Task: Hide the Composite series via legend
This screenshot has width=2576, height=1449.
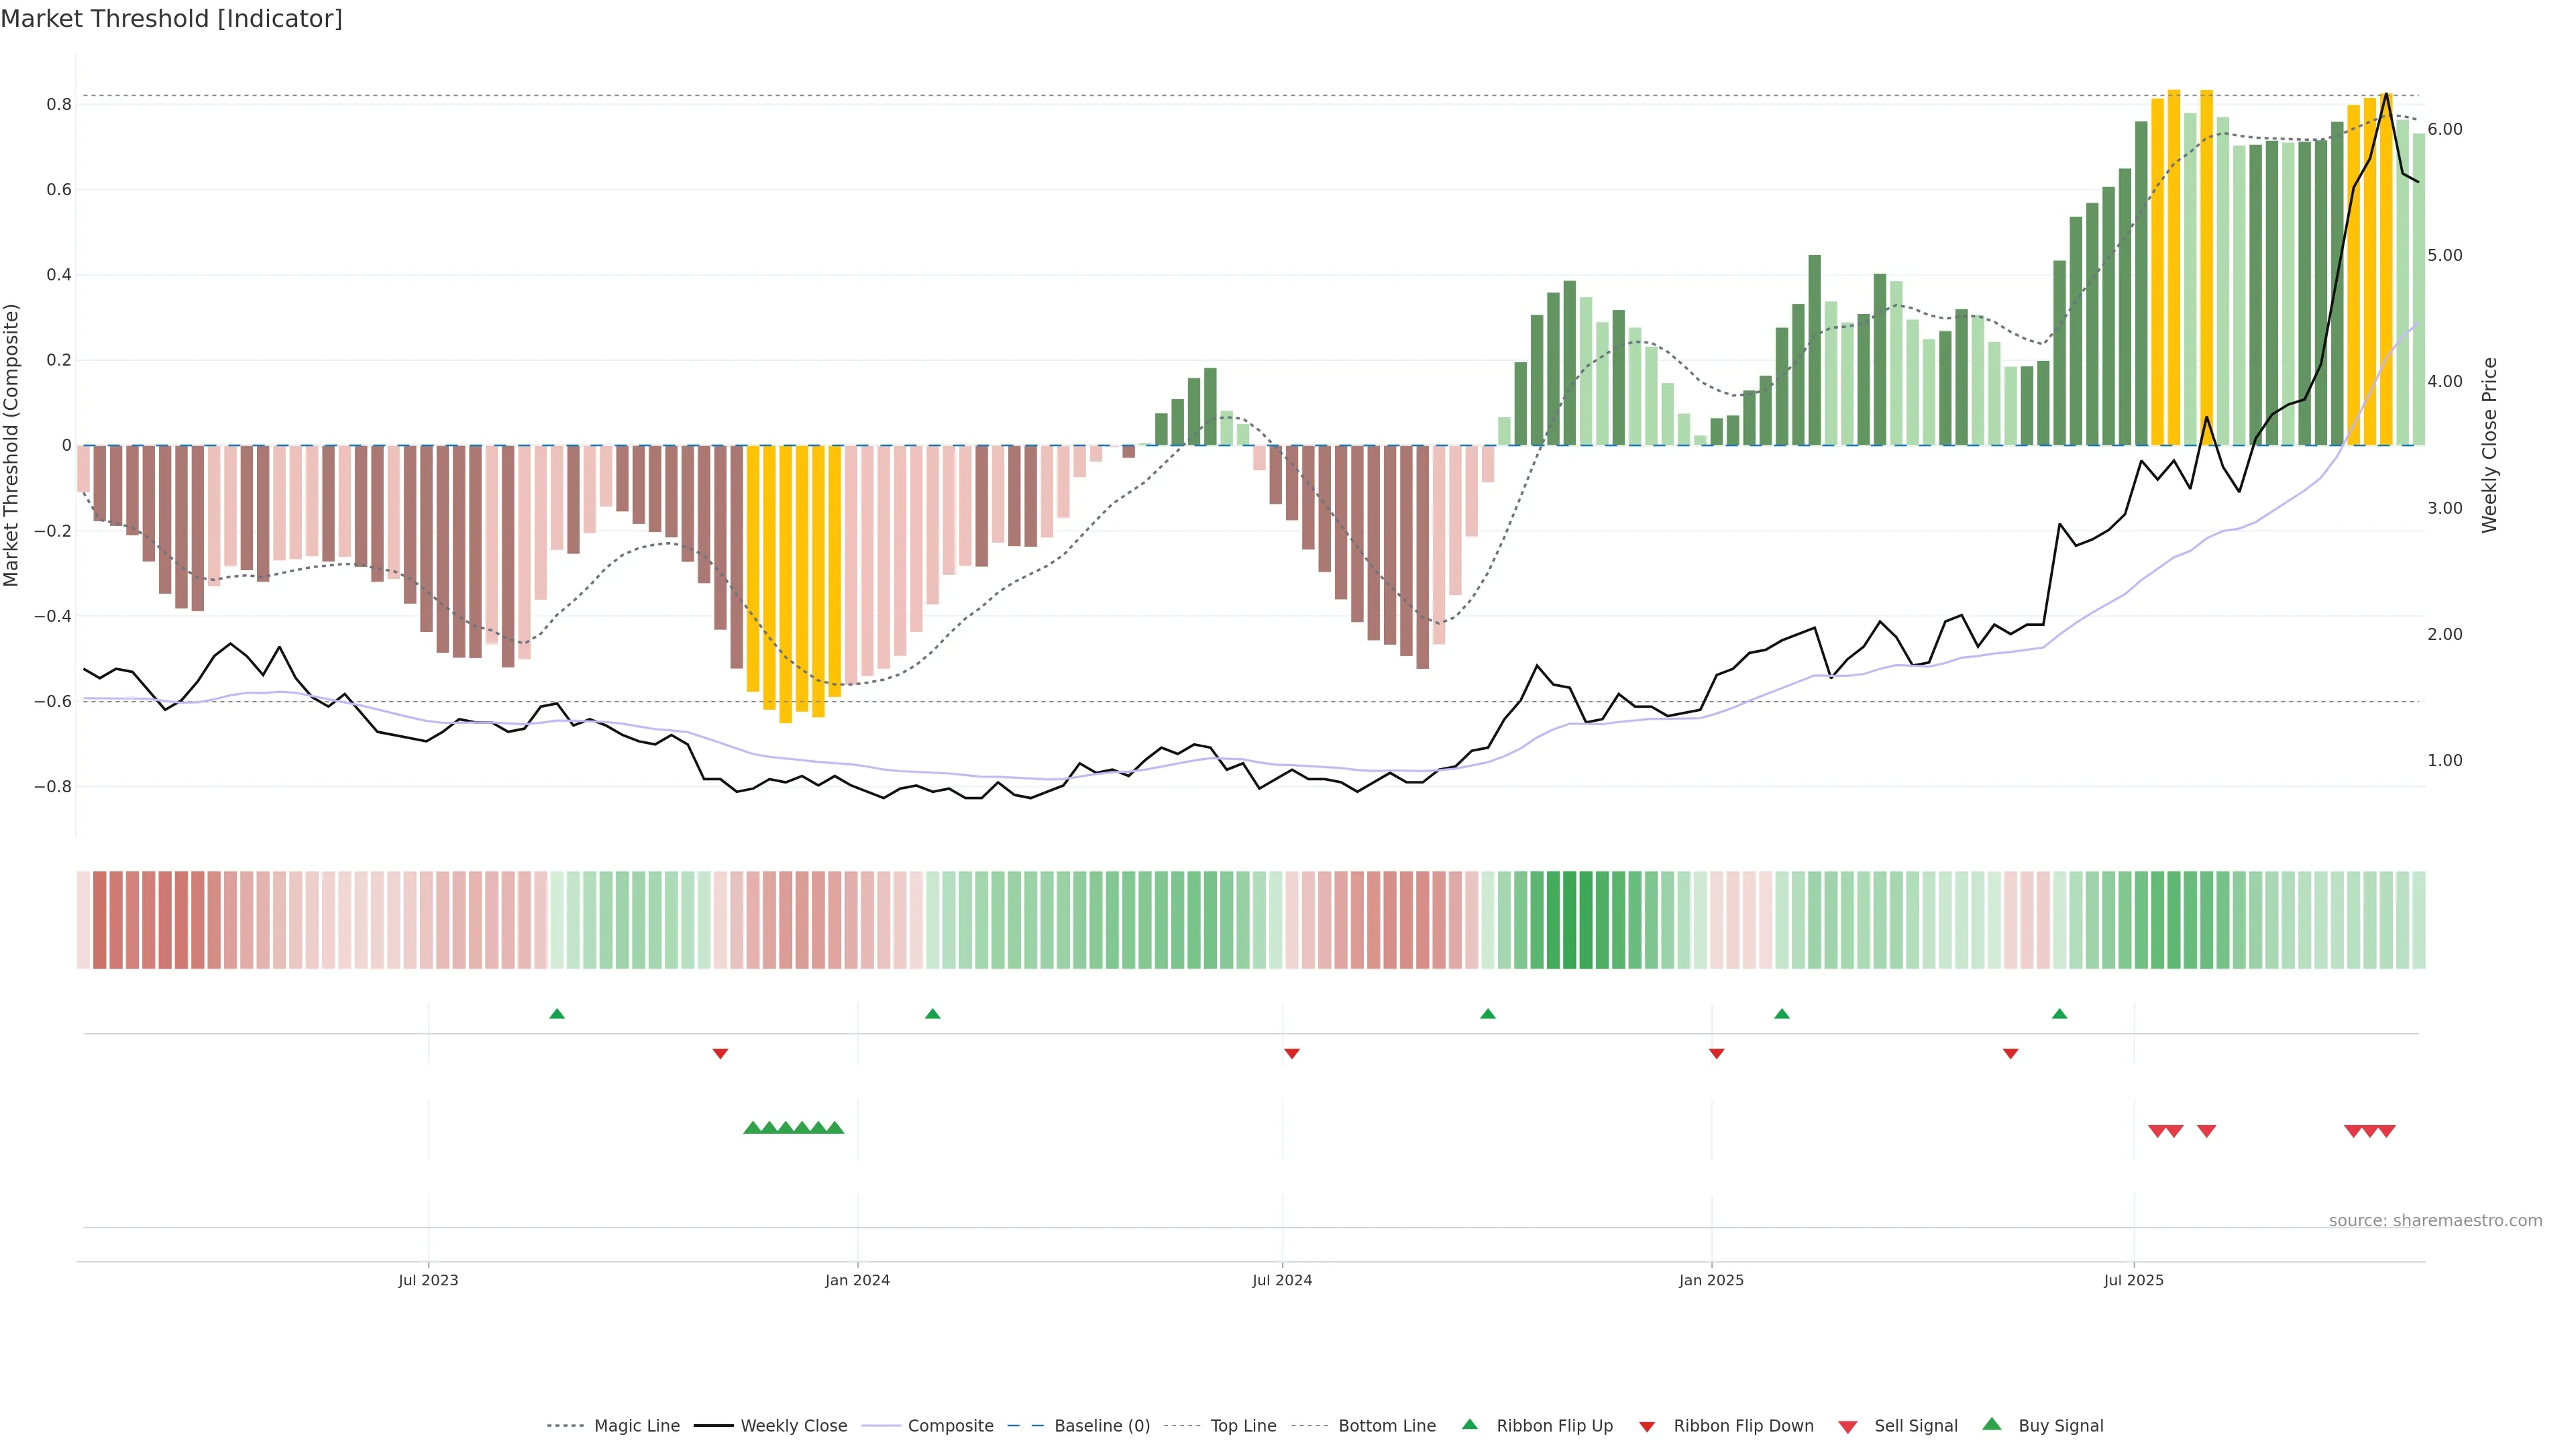Action: point(950,1426)
